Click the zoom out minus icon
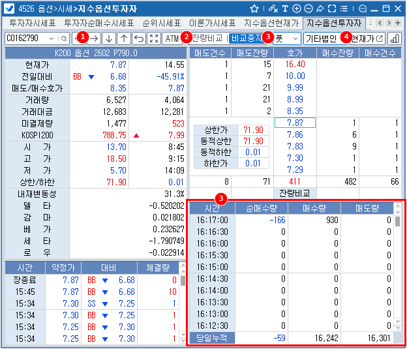407x349 pixels. [x=309, y=8]
